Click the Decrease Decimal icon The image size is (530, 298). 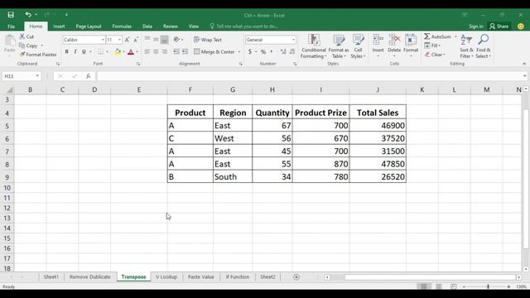pyautogui.click(x=292, y=51)
